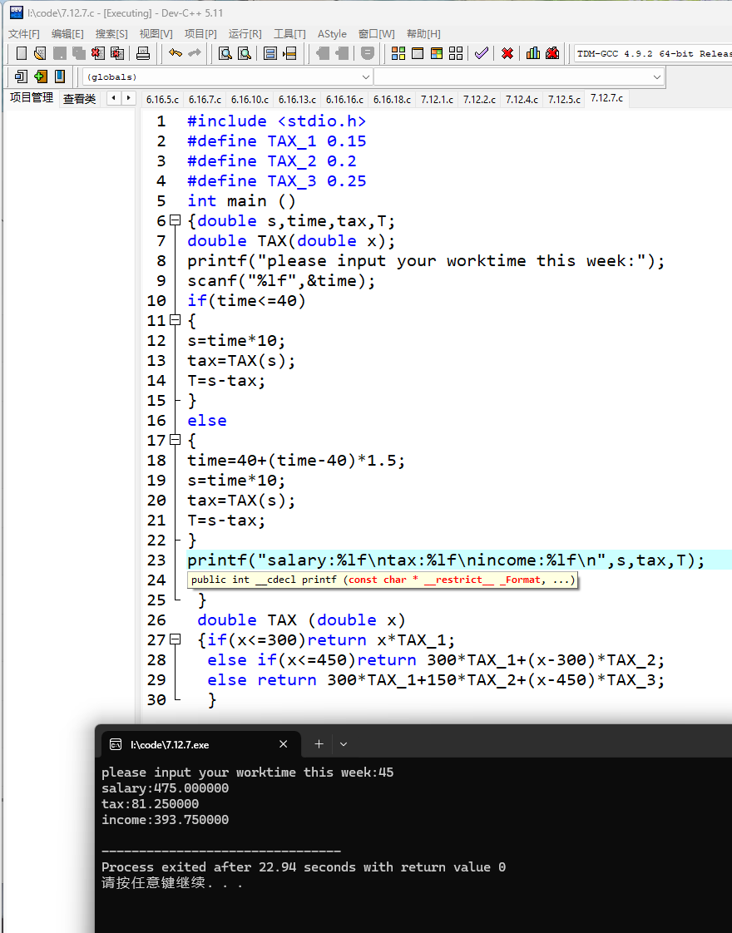Screen dimensions: 732x933
Task: Open the Replace toolbar icon
Action: click(245, 53)
